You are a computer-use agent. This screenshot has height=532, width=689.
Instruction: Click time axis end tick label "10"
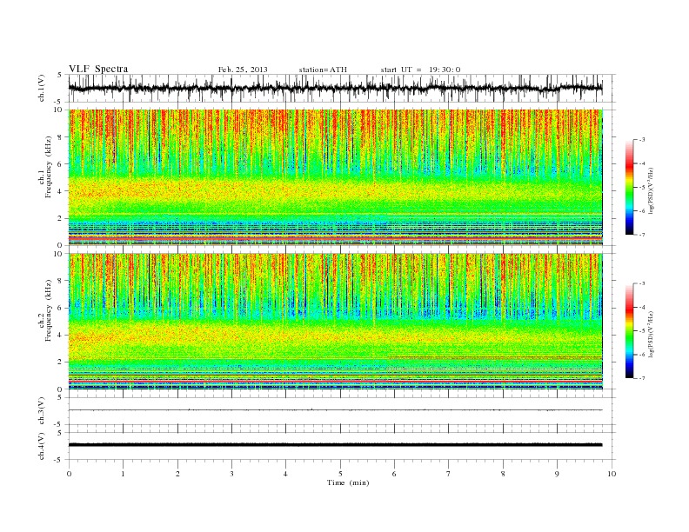click(612, 474)
